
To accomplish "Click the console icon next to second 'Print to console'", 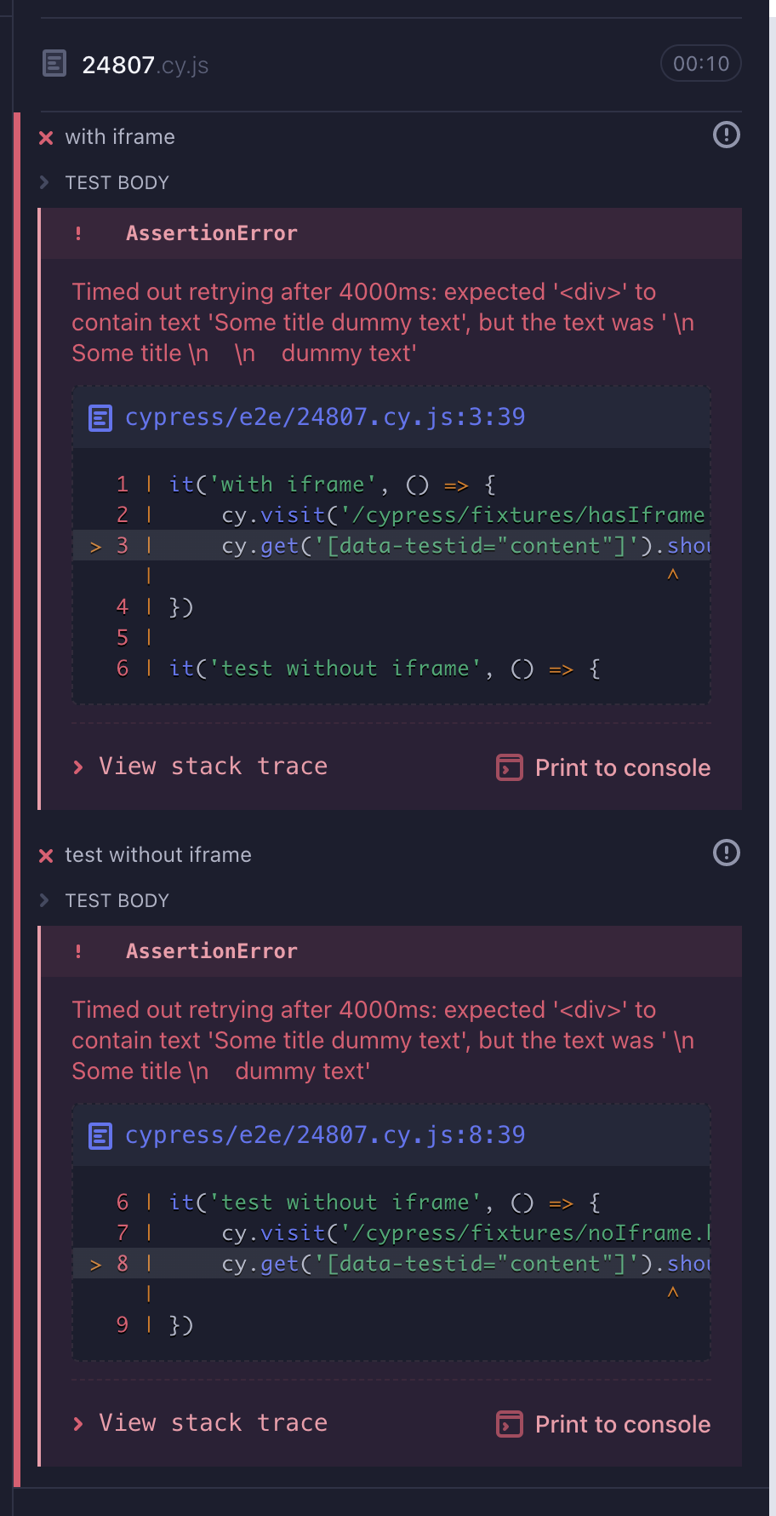I will point(508,1424).
